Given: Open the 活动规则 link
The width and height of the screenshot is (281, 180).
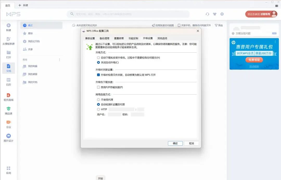Looking at the screenshot, I should coord(254,66).
